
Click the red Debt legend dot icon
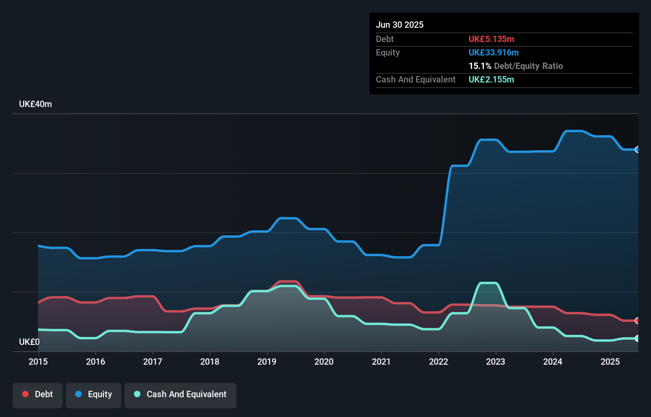click(x=25, y=394)
